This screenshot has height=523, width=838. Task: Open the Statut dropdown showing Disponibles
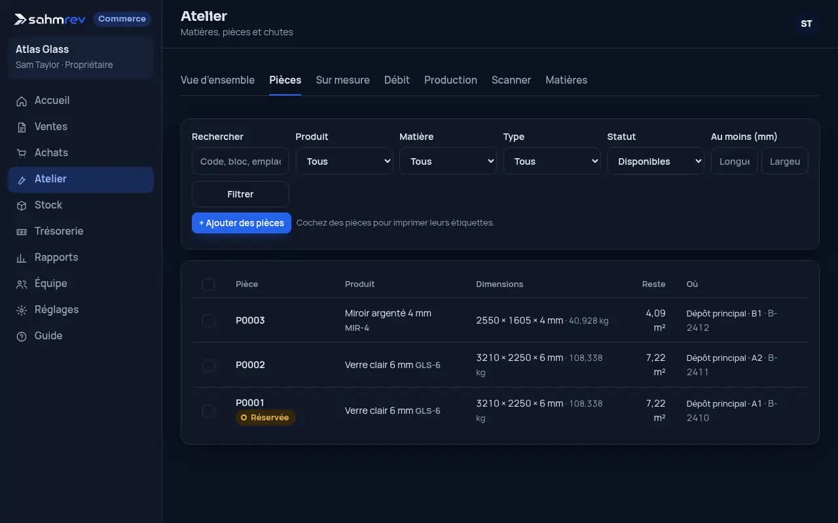click(656, 161)
